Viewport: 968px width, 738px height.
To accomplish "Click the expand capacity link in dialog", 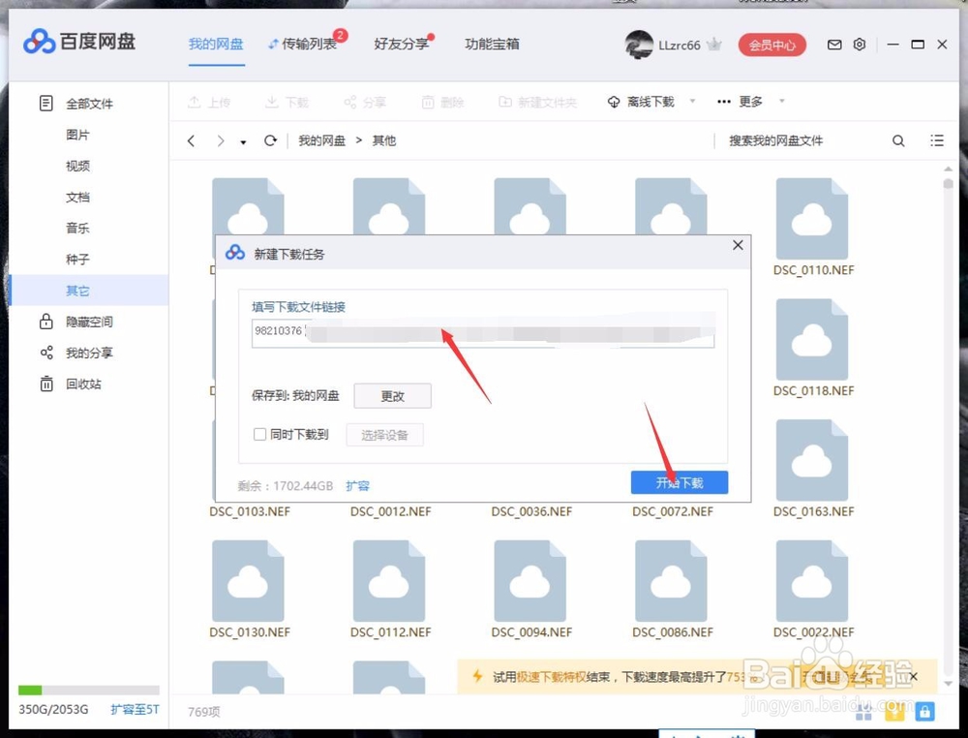I will (x=357, y=485).
